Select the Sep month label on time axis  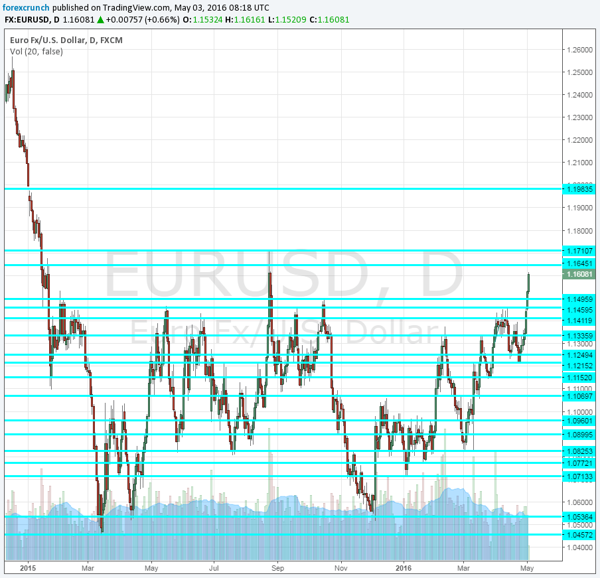pyautogui.click(x=278, y=569)
